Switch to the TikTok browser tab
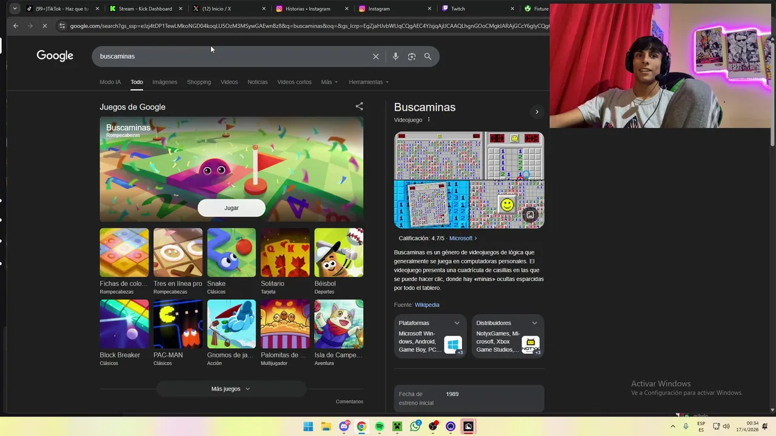 [61, 8]
